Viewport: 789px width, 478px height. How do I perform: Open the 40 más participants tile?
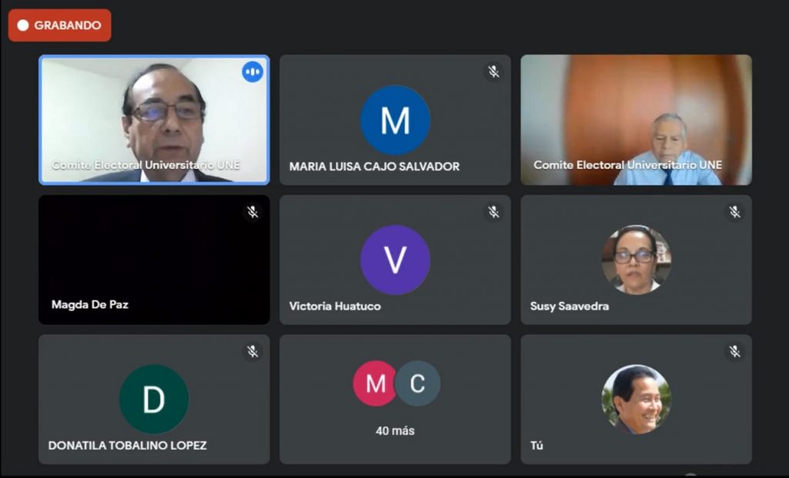point(395,399)
